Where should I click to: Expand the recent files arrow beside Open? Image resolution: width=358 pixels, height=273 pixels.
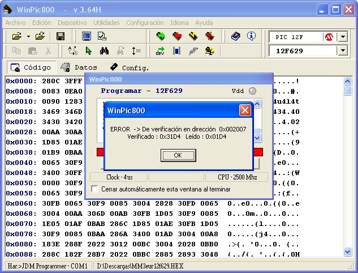click(x=28, y=36)
